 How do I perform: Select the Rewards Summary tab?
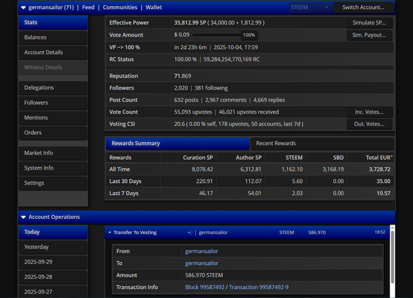point(177,143)
